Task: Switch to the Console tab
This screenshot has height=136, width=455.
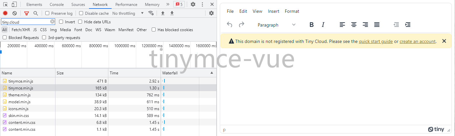Action: click(x=57, y=5)
